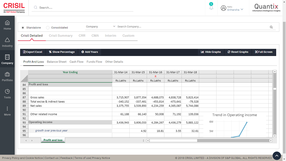The width and height of the screenshot is (286, 161).
Task: Open the Home sidebar icon
Action: tap(7, 25)
